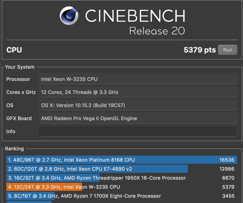Click the Info label
Screen dimensions: 243x203
point(11,131)
